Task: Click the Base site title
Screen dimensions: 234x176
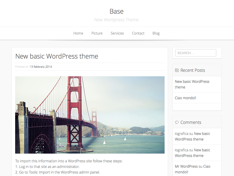Action: [x=116, y=11]
